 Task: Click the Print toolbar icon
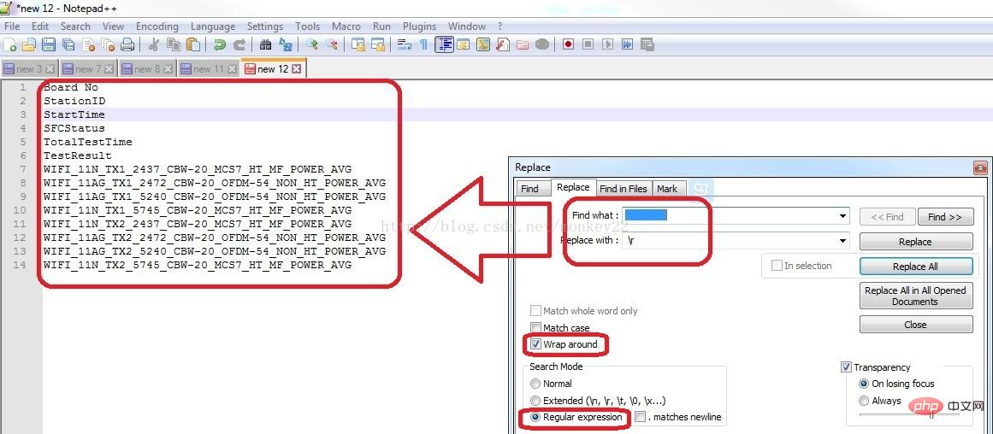coord(127,45)
